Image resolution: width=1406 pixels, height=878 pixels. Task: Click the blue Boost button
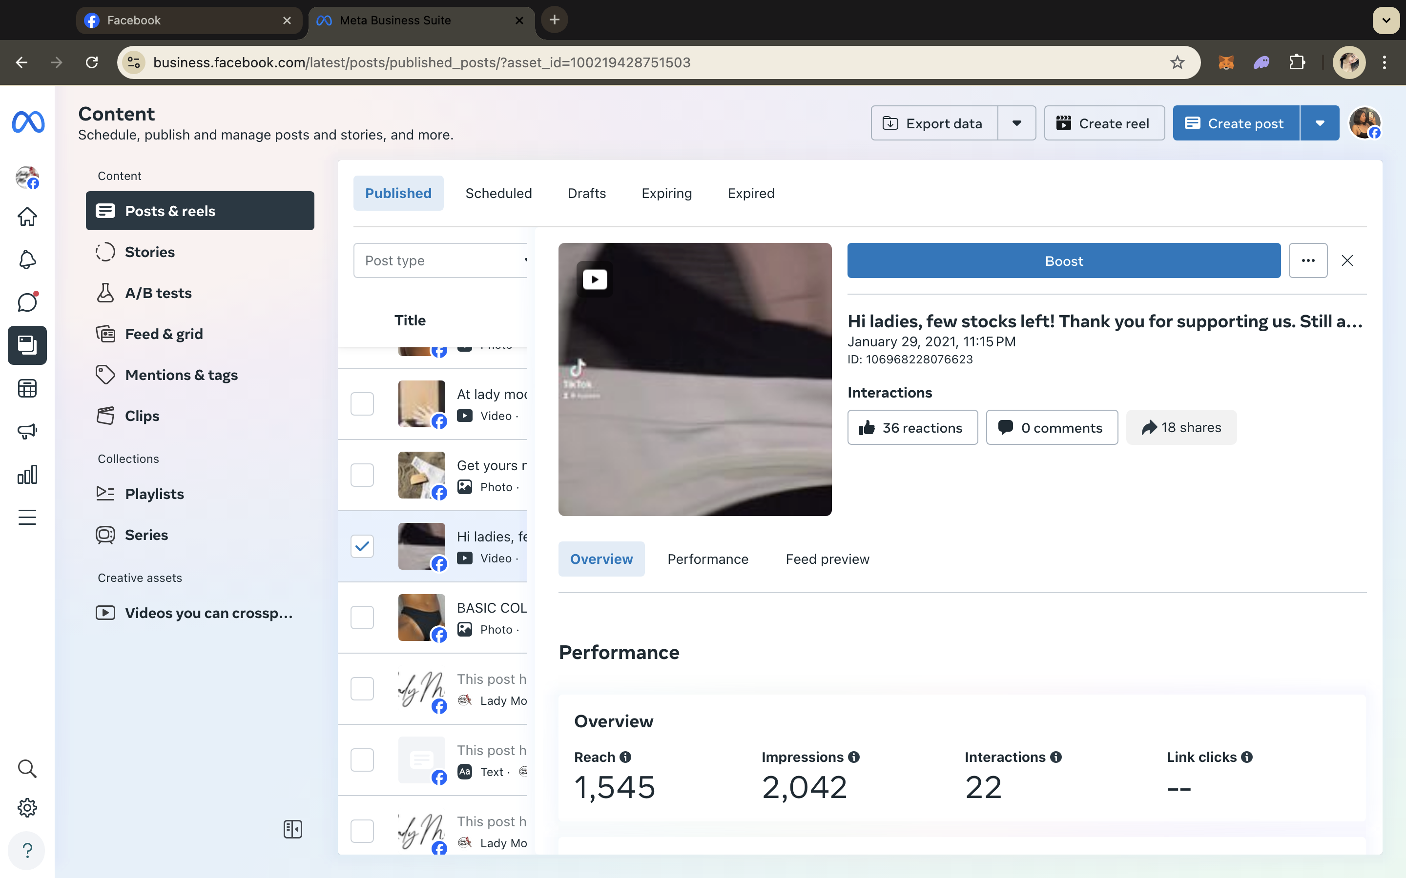tap(1063, 261)
